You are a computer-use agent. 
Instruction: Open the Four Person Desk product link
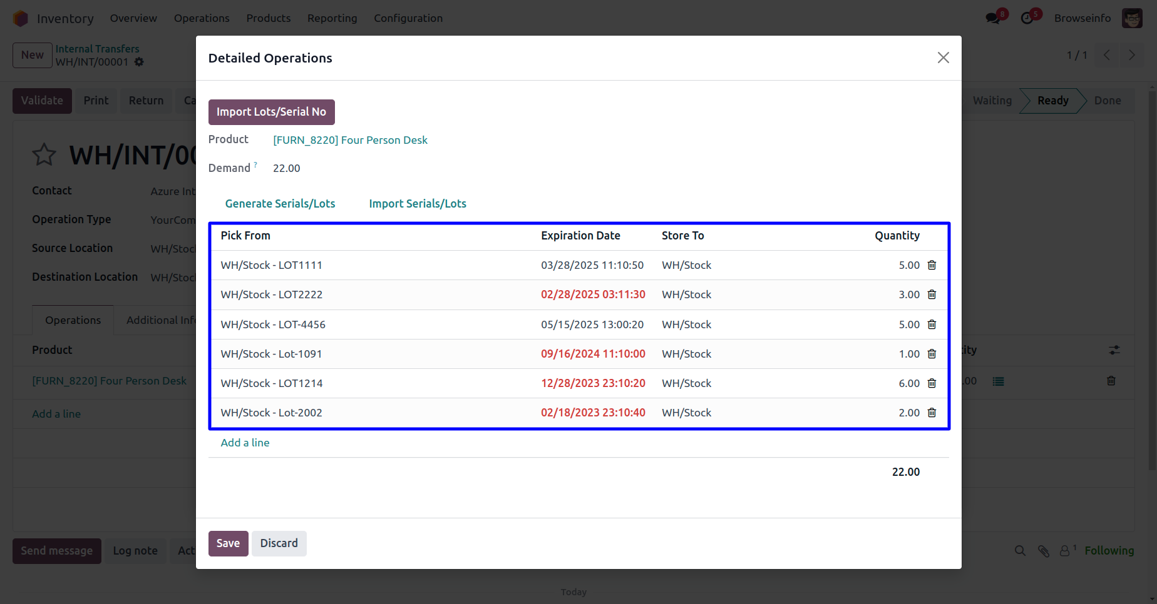pos(350,140)
